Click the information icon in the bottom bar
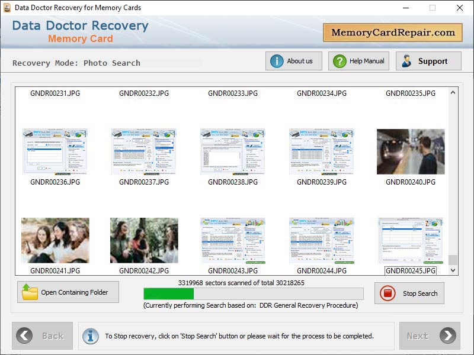Viewport: 474px width, 355px height. click(91, 335)
